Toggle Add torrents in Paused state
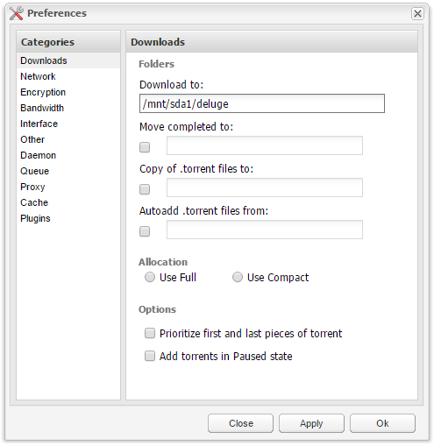The width and height of the screenshot is (434, 446). [150, 356]
